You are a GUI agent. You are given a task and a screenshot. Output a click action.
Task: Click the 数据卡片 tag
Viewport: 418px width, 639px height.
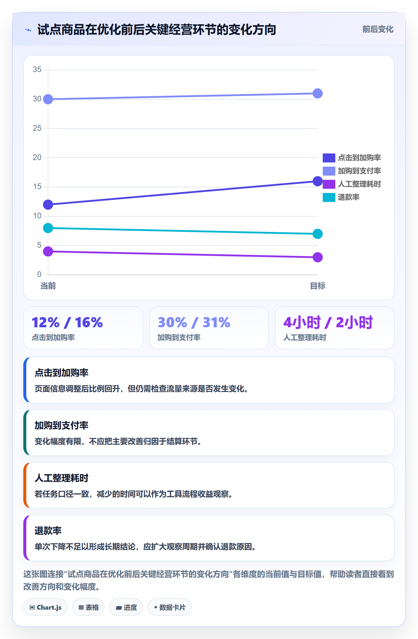170,607
